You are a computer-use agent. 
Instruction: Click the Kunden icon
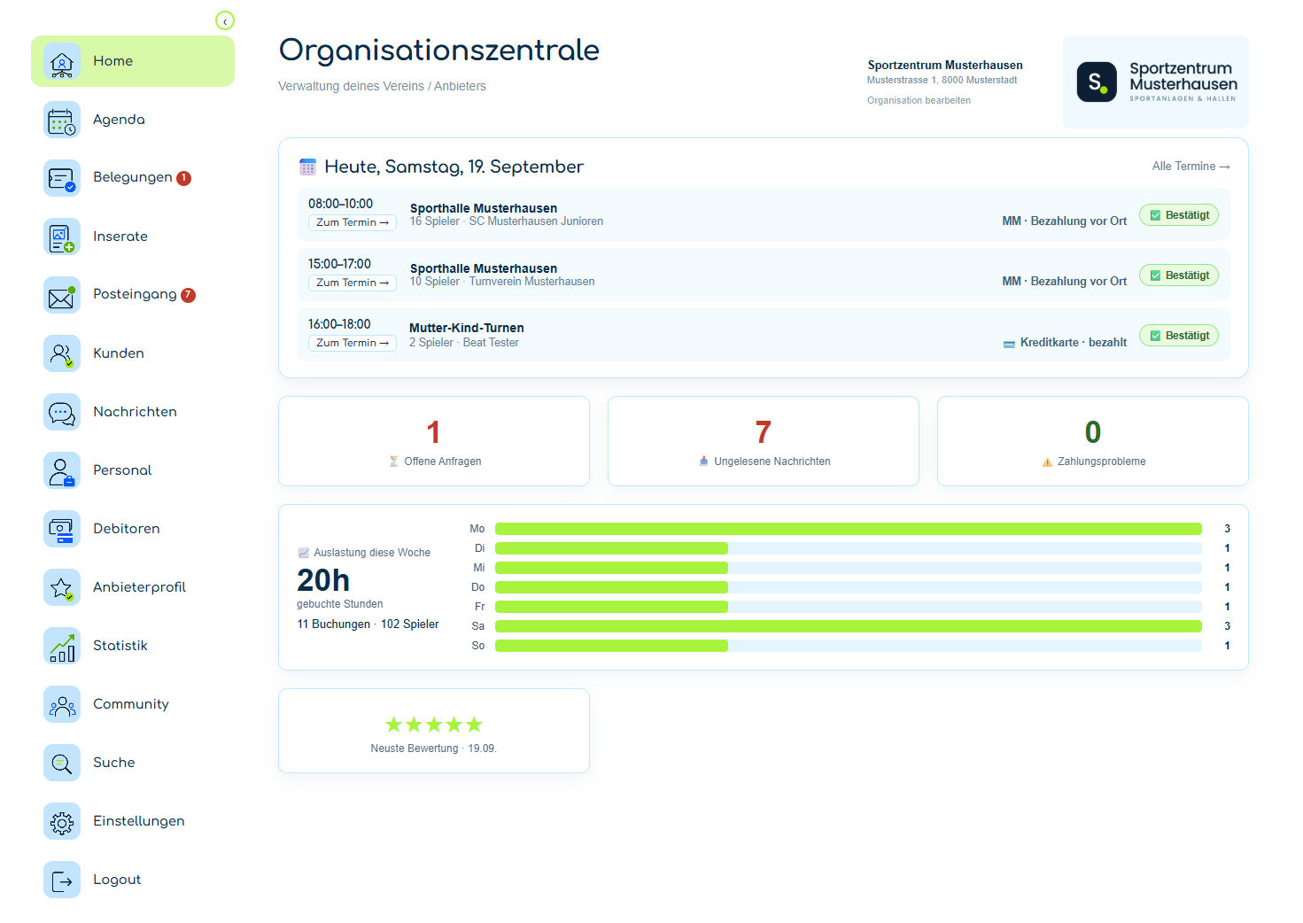point(62,353)
